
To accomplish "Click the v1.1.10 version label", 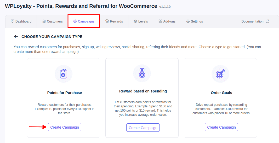I will (165, 7).
